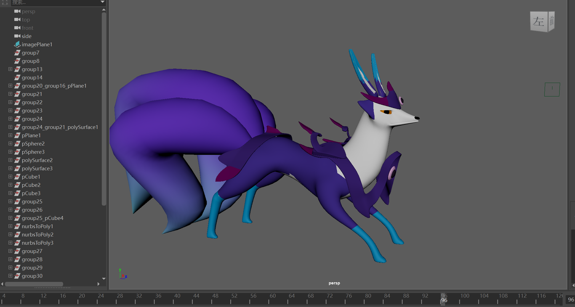Expand the group24_group21_polySurface1 node

(x=10, y=127)
